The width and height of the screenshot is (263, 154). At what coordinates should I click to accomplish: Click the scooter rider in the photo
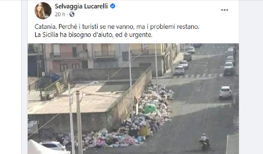point(204,141)
